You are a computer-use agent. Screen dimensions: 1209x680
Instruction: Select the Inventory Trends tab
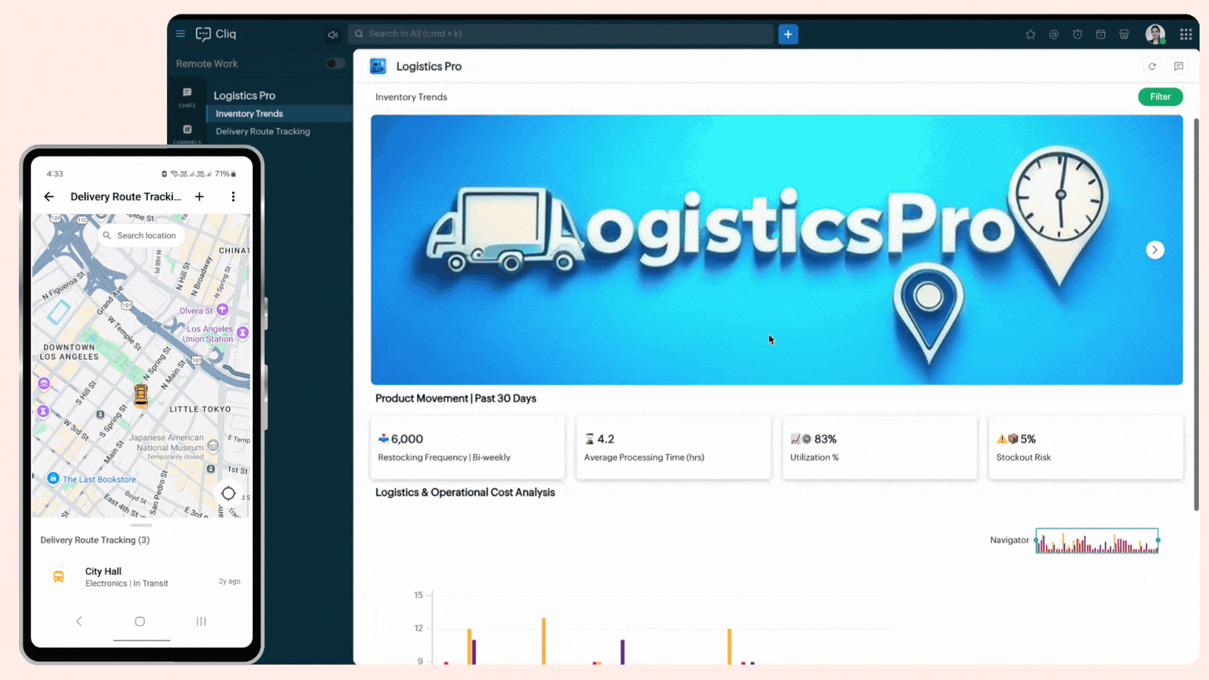click(x=248, y=113)
